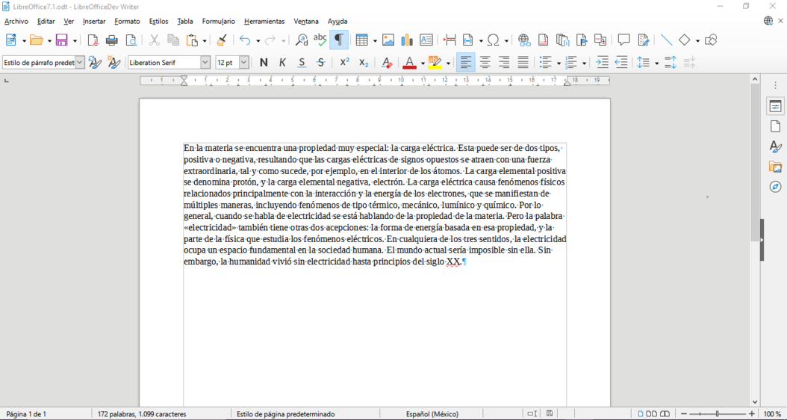This screenshot has height=420, width=787.
Task: Expand the line spacing dropdown arrow
Action: [656, 64]
